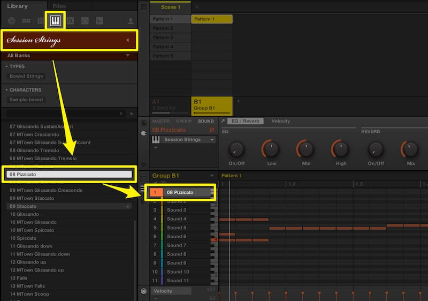Screen dimensions: 428x301
Task: Toggle the Reverb On/Off knob
Action: pos(376,149)
